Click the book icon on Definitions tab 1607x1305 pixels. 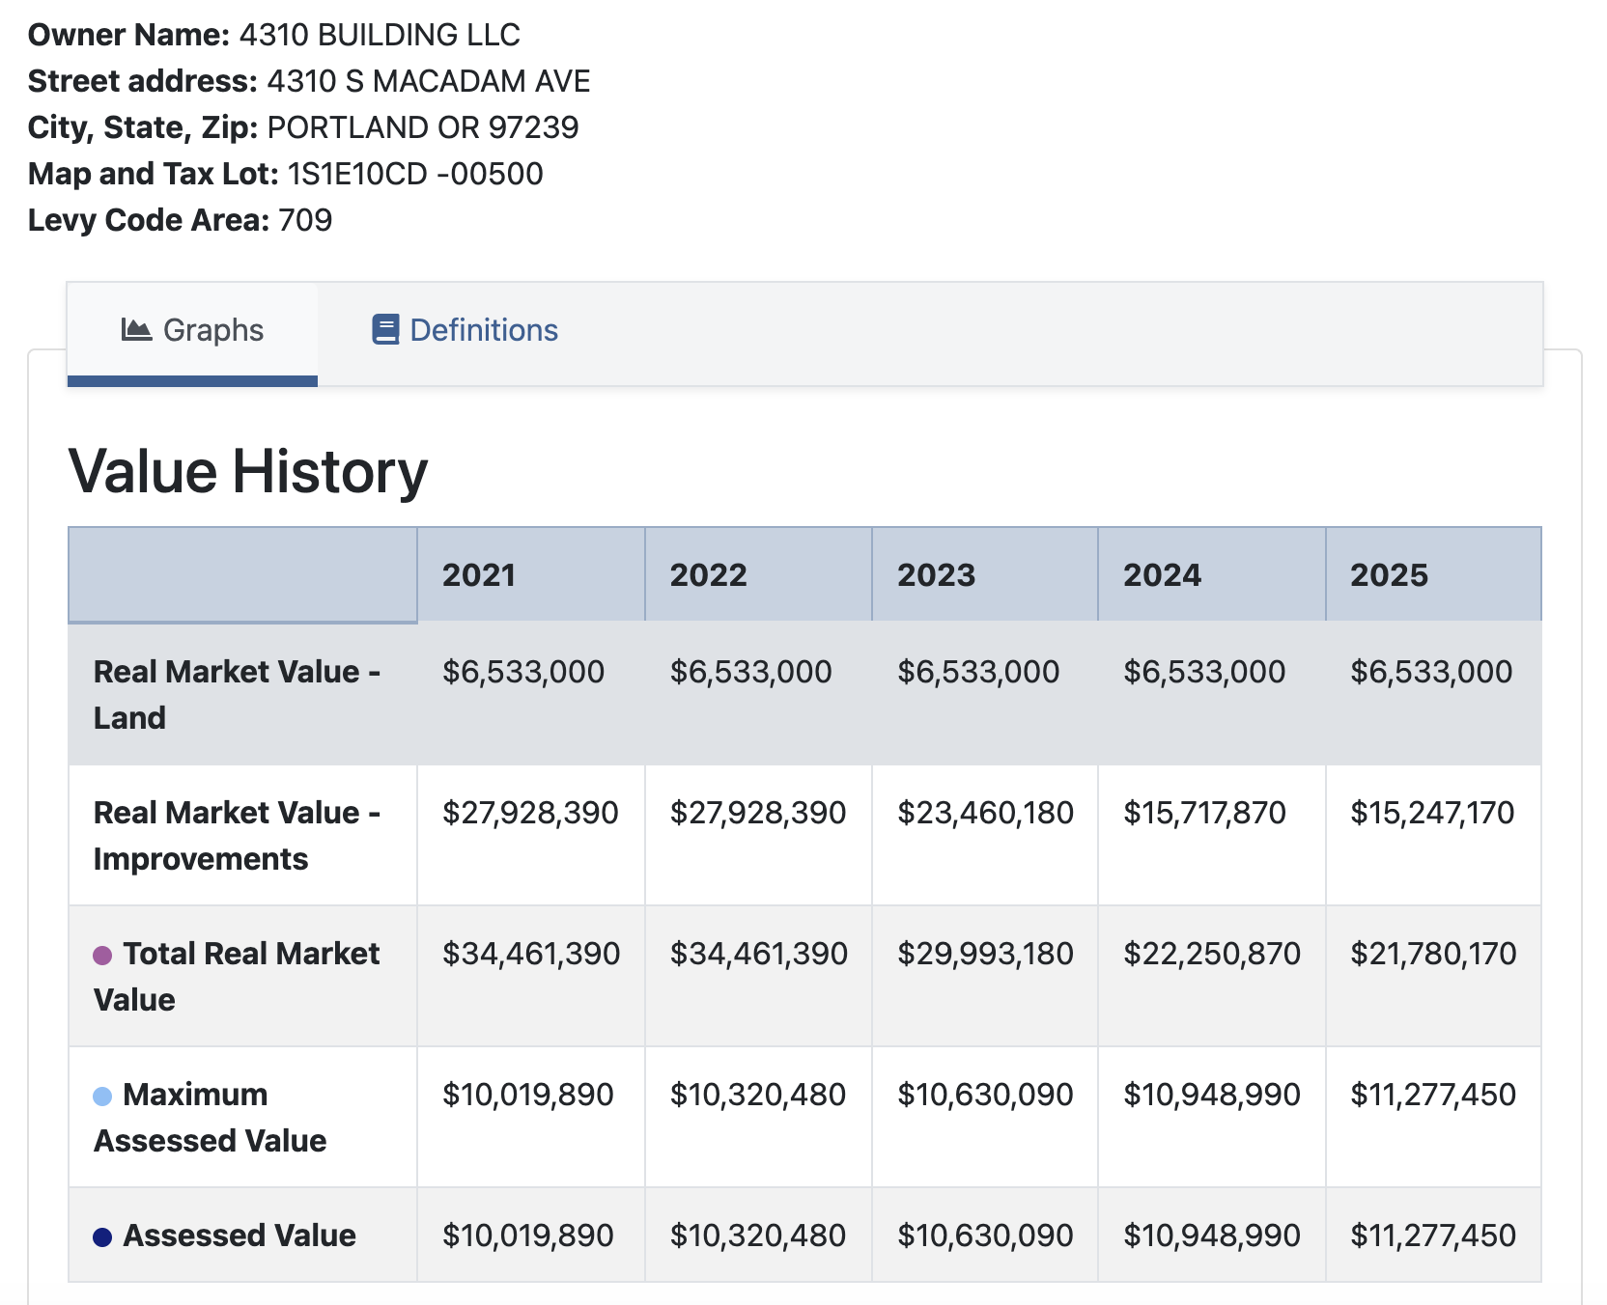coord(384,329)
